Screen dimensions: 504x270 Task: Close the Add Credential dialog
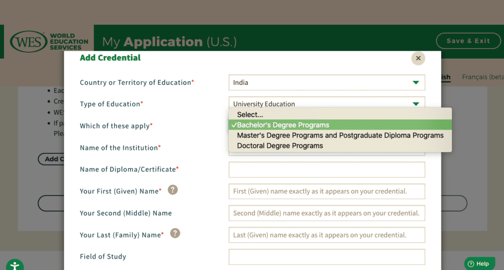tap(418, 58)
